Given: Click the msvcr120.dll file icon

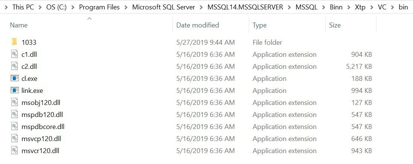Looking at the screenshot, I should (14, 150).
